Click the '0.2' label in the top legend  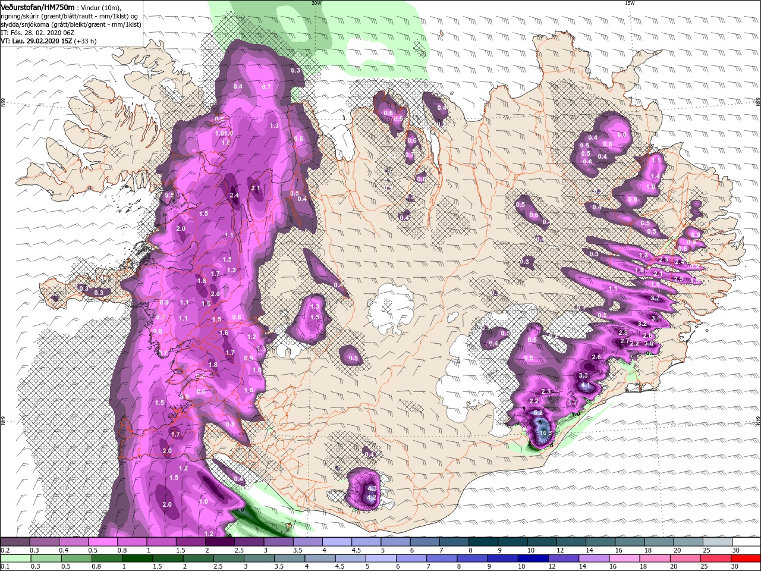click(x=5, y=550)
